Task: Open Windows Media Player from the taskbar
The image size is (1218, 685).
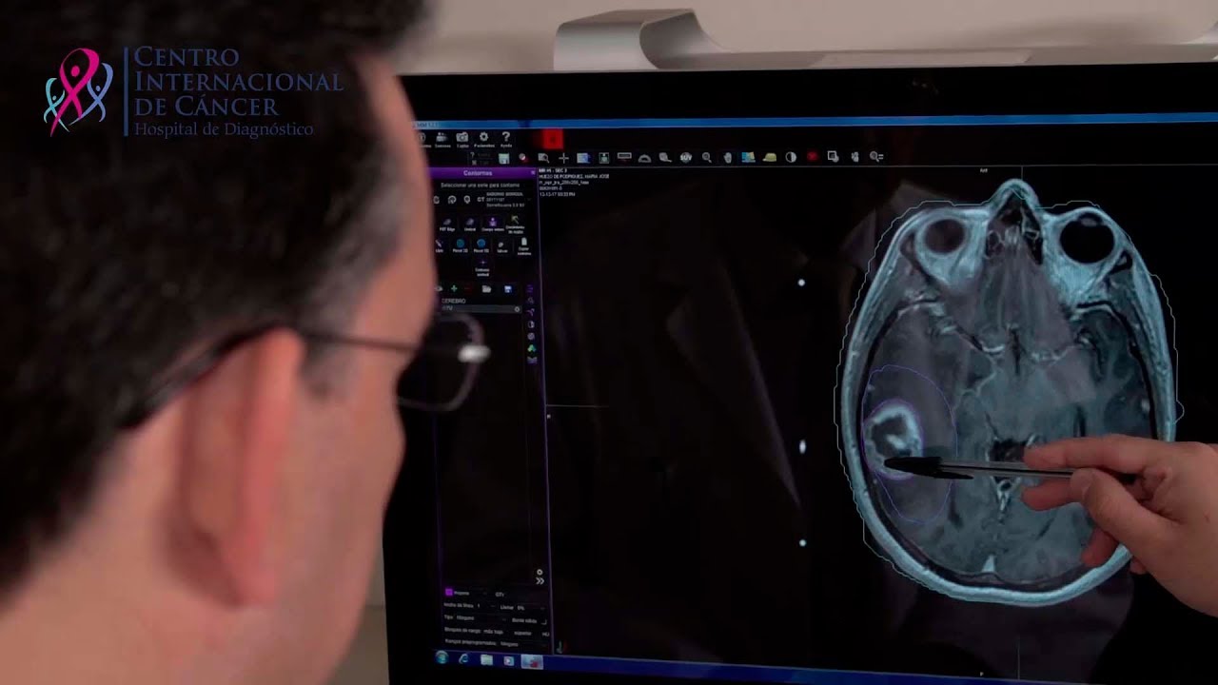Action: [x=508, y=660]
